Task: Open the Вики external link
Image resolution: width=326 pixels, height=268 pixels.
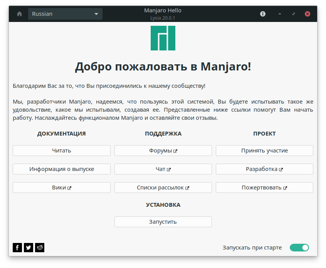Action: (x=62, y=188)
